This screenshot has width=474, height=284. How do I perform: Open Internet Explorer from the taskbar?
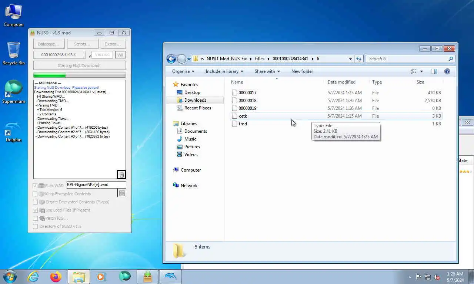33,277
